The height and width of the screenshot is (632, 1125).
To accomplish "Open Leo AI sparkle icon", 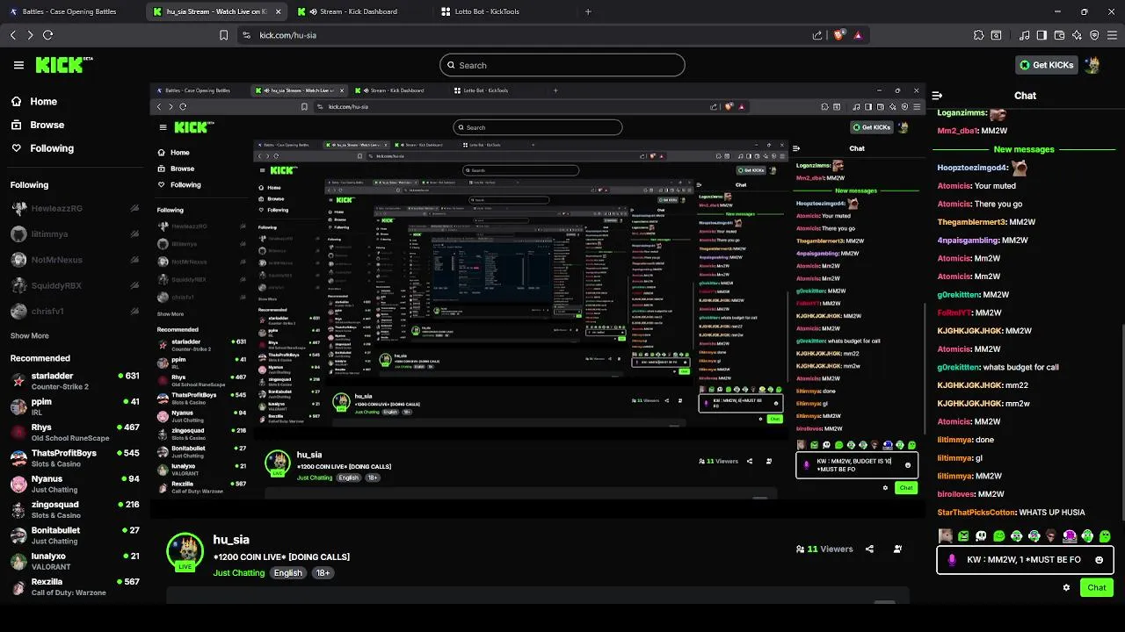I will click(x=1077, y=35).
